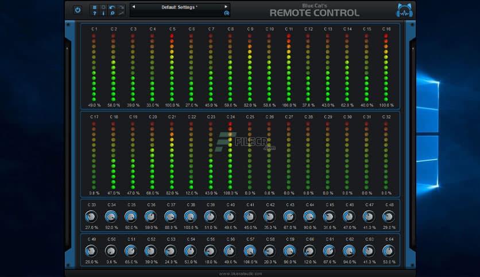The width and height of the screenshot is (480, 277).
Task: Click the magnifier zoom icon
Action: 113,13
